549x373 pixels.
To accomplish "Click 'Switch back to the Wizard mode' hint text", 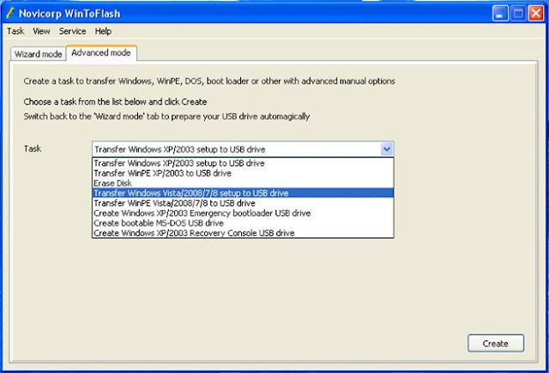I will click(166, 117).
